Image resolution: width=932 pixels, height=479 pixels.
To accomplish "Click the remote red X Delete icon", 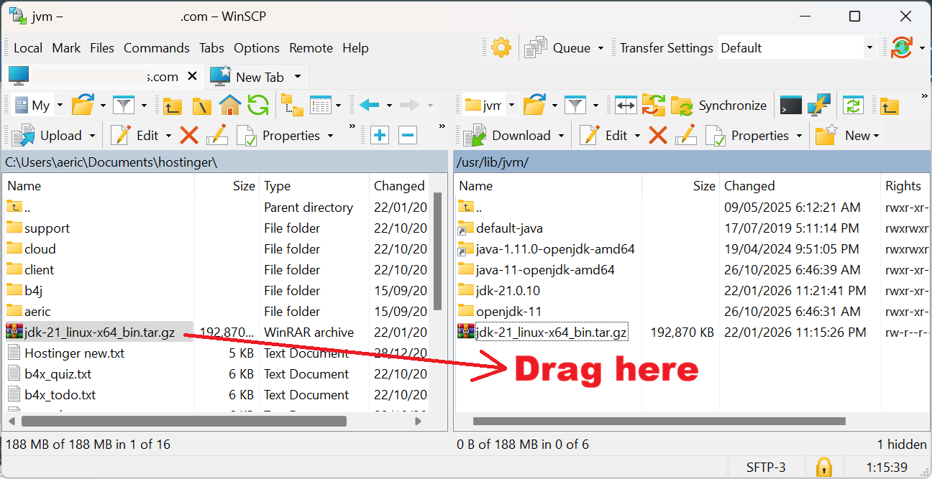I will [x=658, y=135].
